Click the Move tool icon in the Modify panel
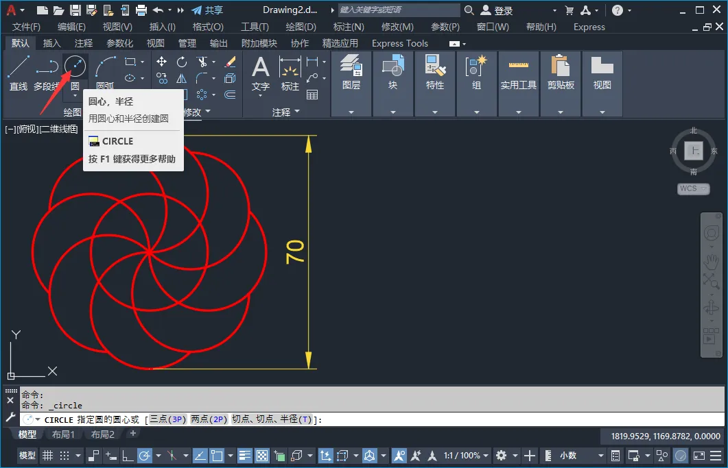 162,62
